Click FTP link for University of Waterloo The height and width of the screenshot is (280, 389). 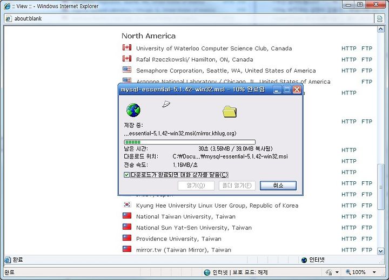point(367,49)
